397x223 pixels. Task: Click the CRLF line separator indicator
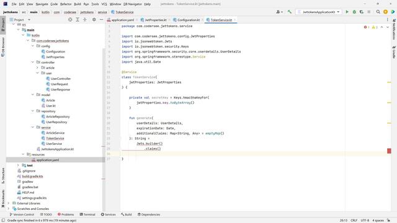tap(354, 221)
